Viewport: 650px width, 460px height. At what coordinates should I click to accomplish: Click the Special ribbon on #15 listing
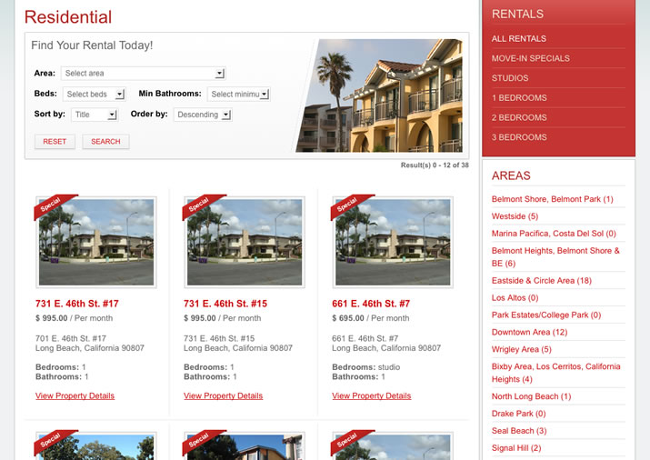[x=200, y=205]
